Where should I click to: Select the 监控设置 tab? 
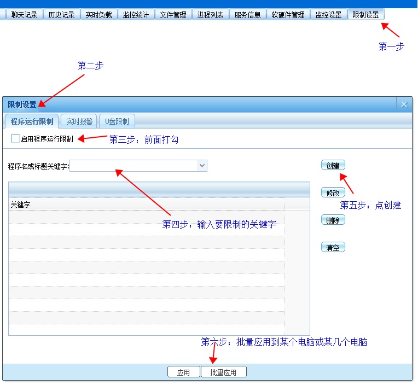coord(329,15)
